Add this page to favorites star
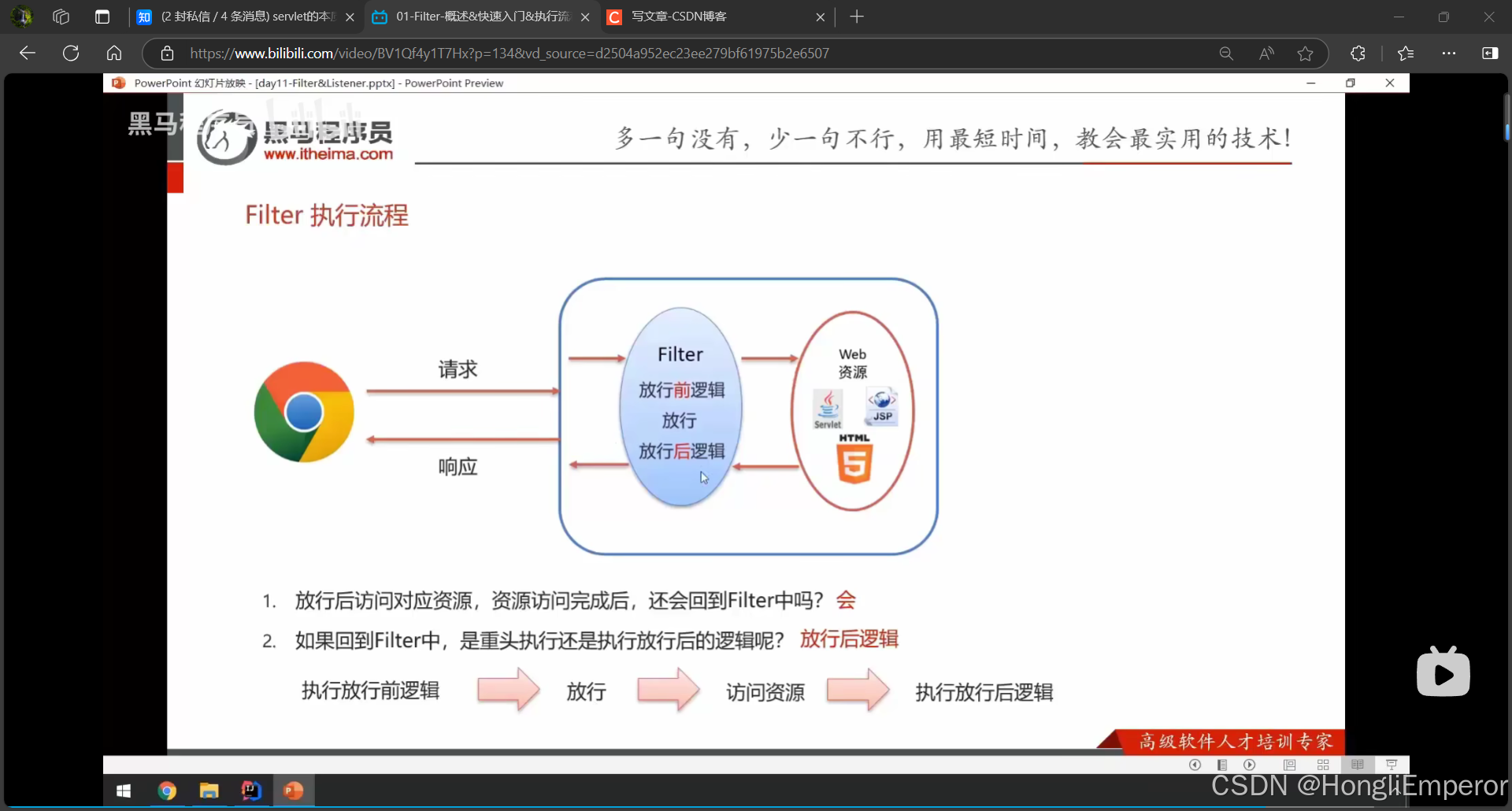The image size is (1512, 811). click(x=1306, y=53)
